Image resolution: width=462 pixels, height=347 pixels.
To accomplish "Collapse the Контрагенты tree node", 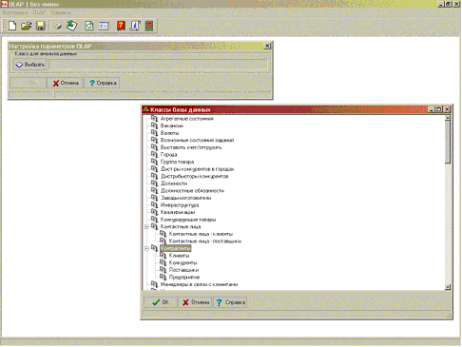I will click(x=146, y=248).
